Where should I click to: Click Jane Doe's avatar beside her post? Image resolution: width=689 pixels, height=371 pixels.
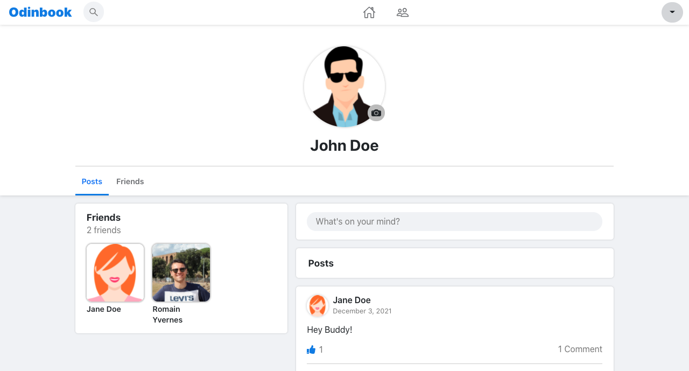pyautogui.click(x=318, y=305)
